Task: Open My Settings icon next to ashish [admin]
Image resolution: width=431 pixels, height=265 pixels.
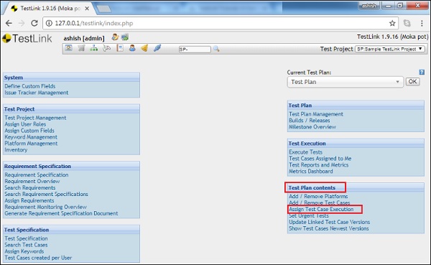Action: pyautogui.click(x=115, y=37)
